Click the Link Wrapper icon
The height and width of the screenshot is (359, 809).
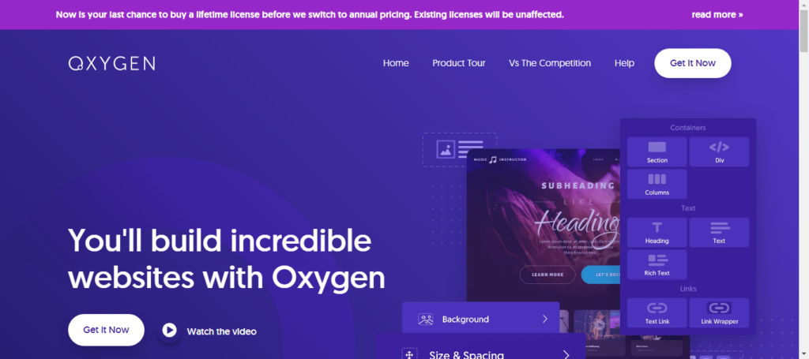719,308
